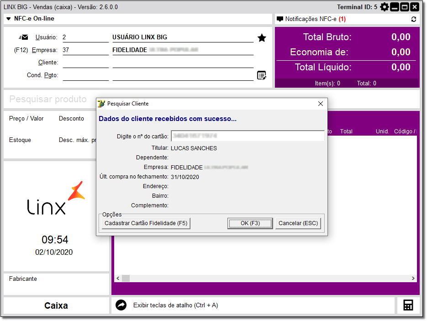This screenshot has height=321, width=427.
Task: Maximize the LINX BIG window
Action: [x=405, y=7]
